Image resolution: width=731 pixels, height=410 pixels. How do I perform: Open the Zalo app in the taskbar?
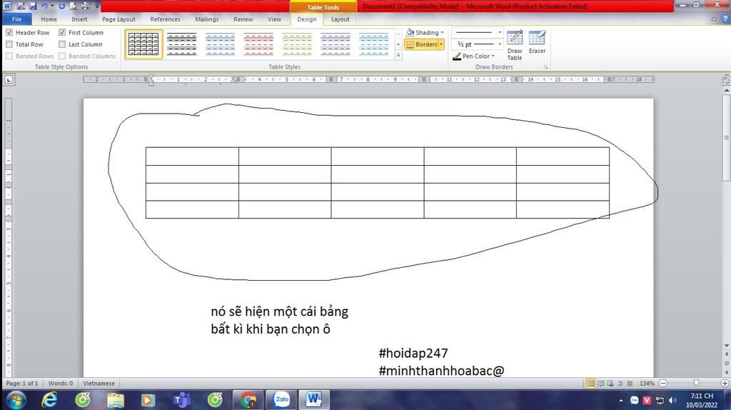281,400
